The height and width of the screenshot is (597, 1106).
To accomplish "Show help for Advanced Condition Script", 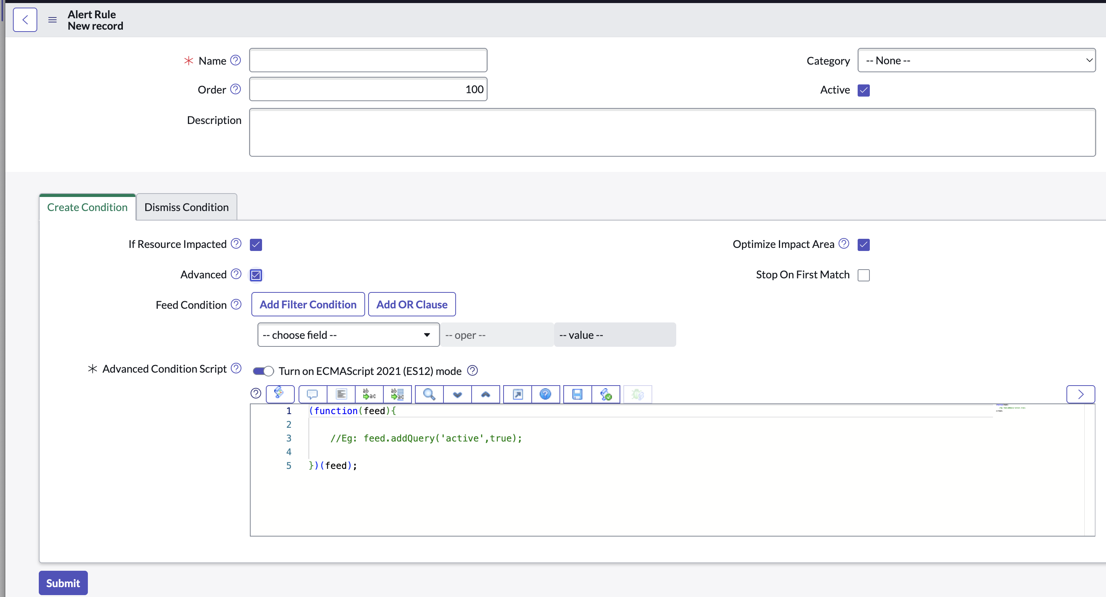I will coord(236,368).
